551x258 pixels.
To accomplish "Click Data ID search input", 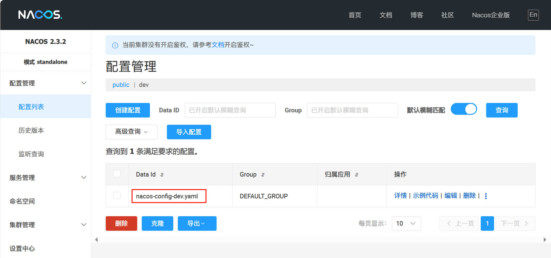I will coord(230,110).
